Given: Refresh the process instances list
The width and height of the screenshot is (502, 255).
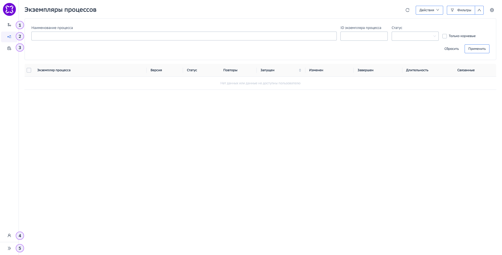Looking at the screenshot, I should pos(408,10).
